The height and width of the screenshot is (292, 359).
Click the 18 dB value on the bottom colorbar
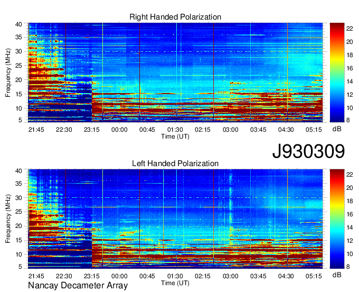pos(349,201)
